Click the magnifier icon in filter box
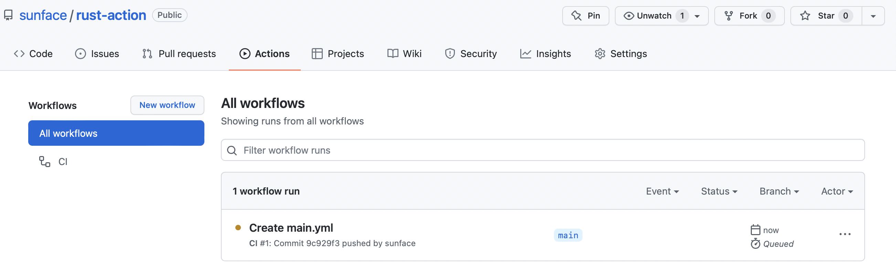The image size is (896, 275). tap(232, 151)
